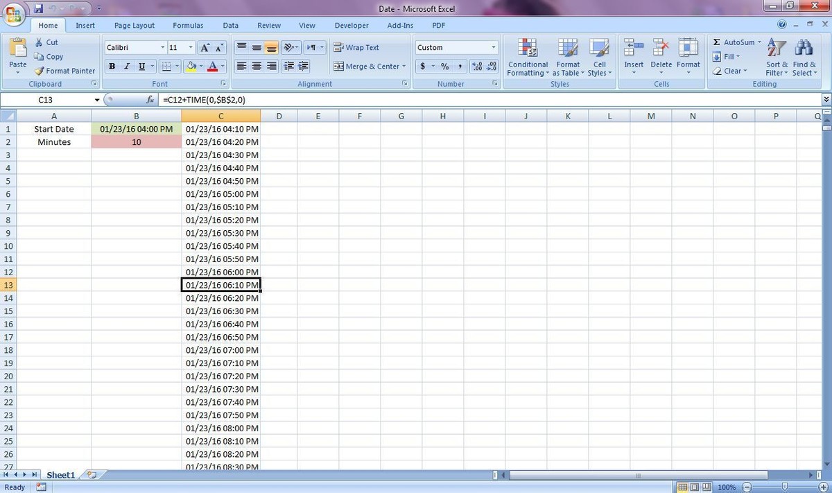The image size is (832, 493).
Task: Click the Format Painter icon
Action: [x=40, y=71]
